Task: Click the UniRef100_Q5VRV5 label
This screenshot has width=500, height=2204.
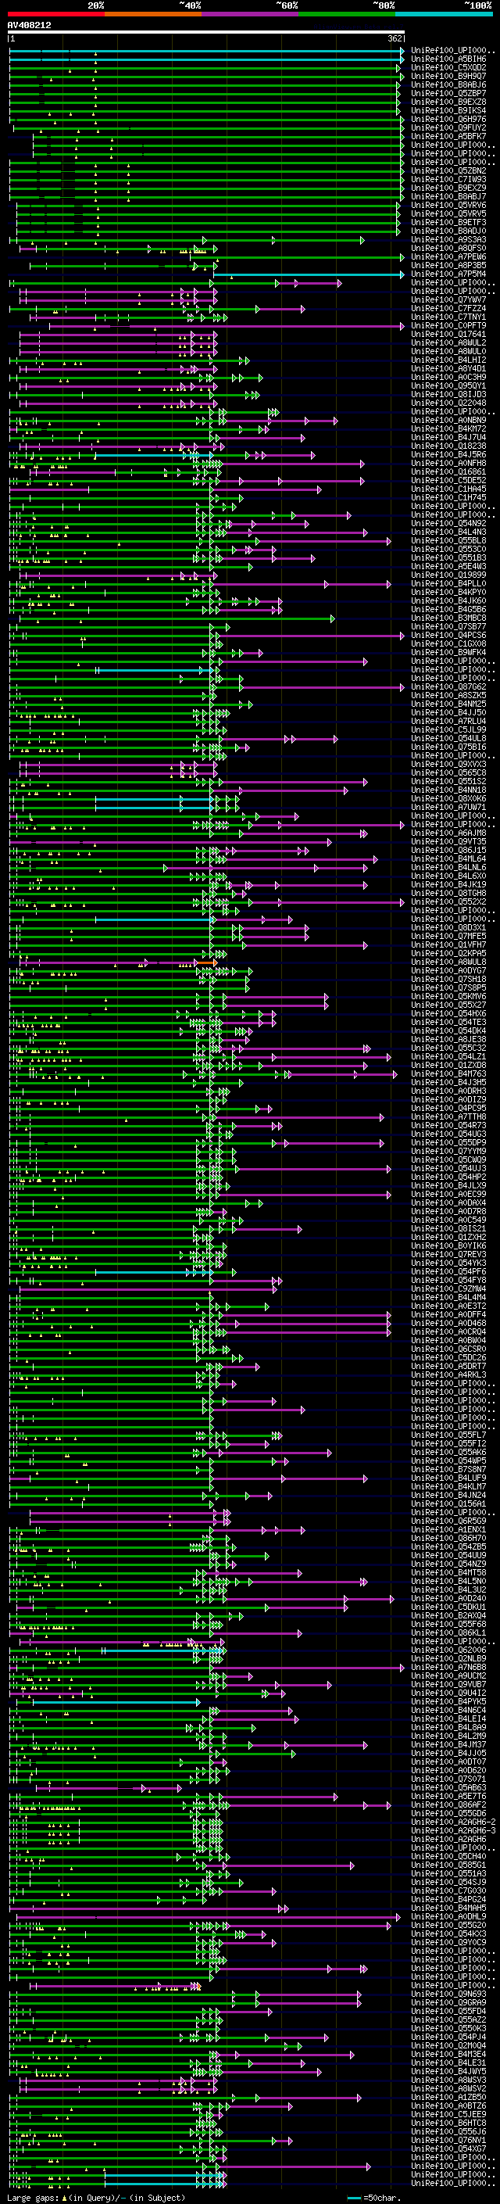Action: pyautogui.click(x=448, y=214)
